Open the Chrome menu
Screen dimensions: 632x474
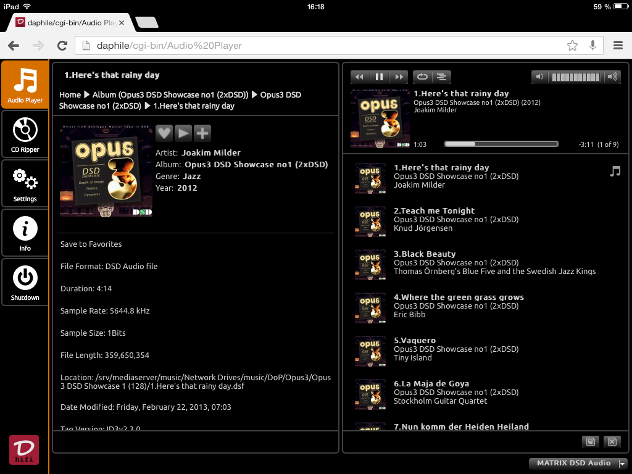pyautogui.click(x=618, y=46)
